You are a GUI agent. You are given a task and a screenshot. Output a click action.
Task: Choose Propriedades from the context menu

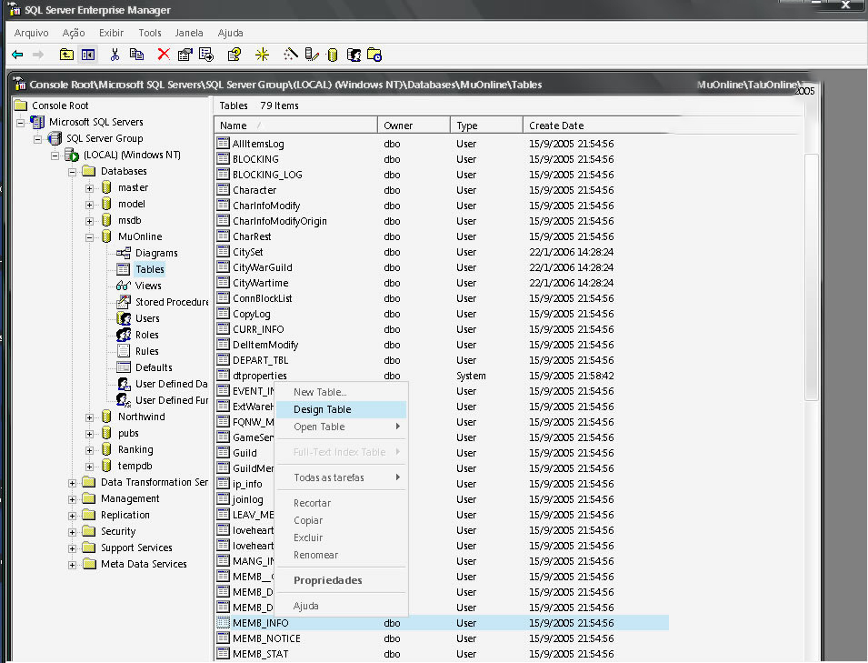(327, 580)
